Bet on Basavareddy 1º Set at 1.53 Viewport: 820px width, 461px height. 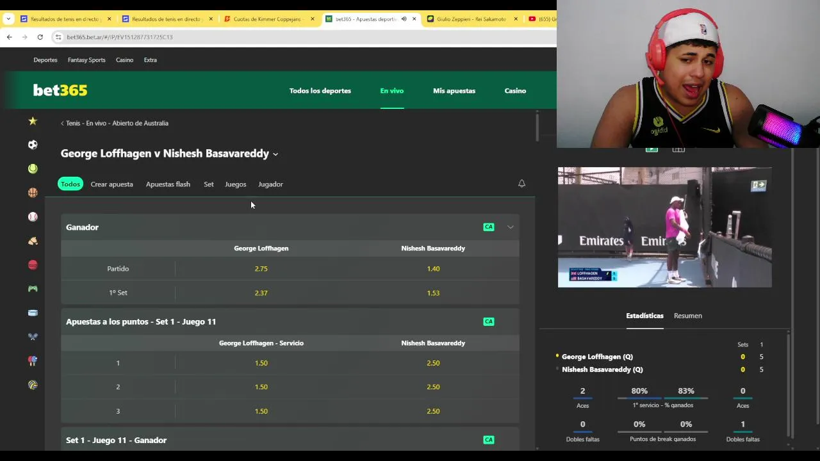[x=433, y=293]
